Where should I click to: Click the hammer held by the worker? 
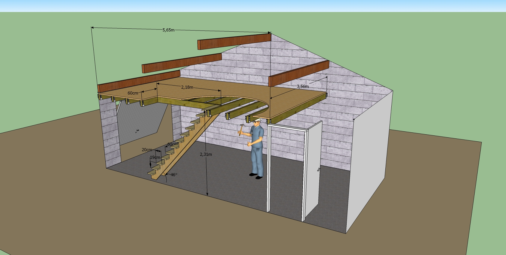coord(241,130)
